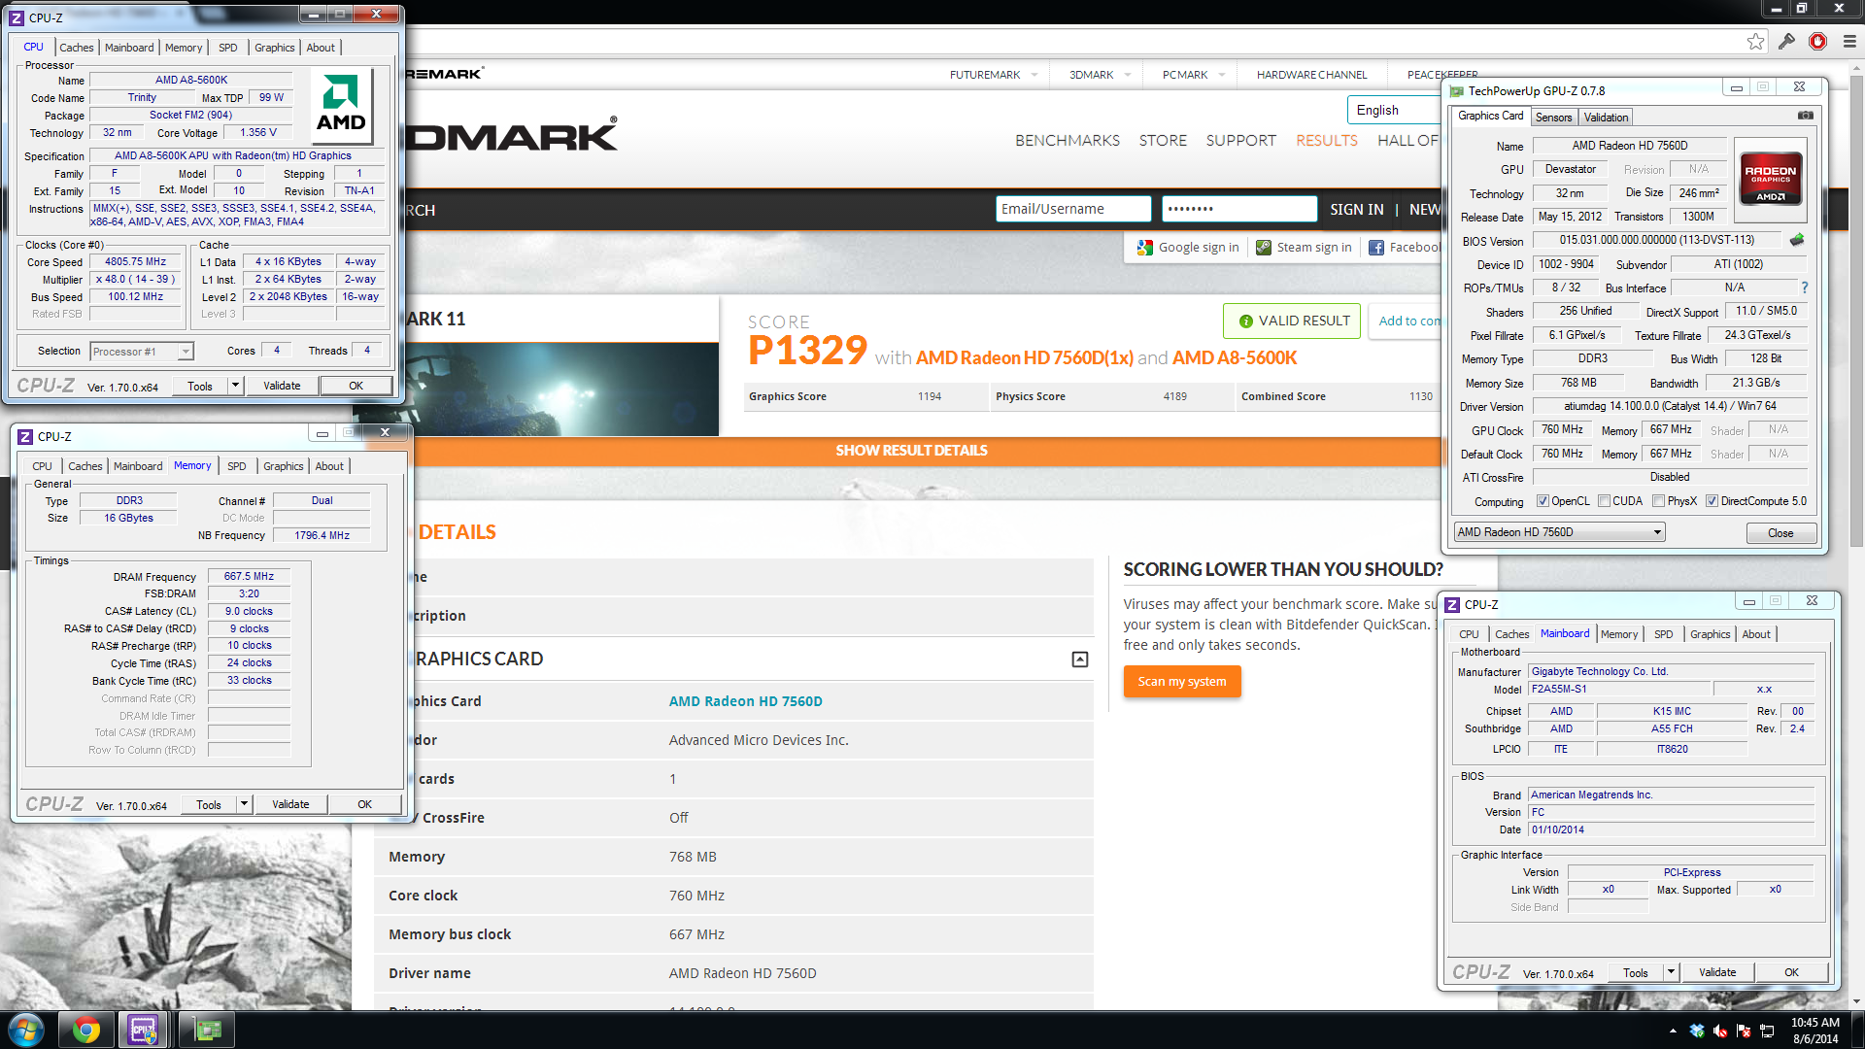Open the Chrome hamburger menu
This screenshot has height=1049, width=1865.
coord(1848,42)
